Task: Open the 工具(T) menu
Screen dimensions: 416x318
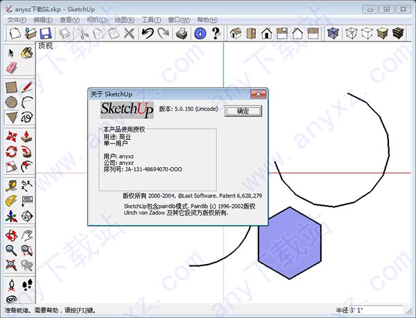Action: 151,20
